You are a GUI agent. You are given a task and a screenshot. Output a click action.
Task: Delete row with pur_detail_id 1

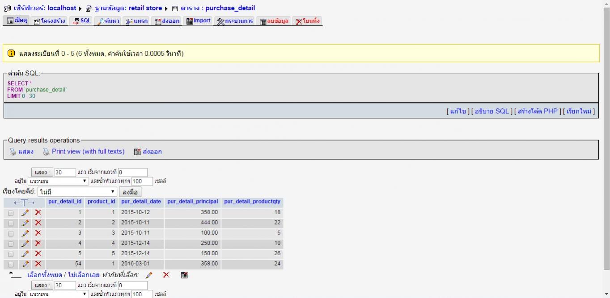[x=38, y=213]
